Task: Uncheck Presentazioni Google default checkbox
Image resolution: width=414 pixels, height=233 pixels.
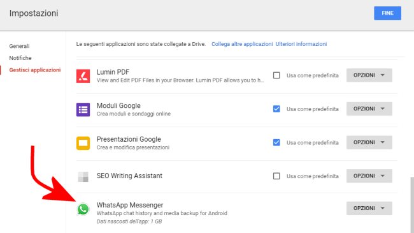Action: tap(276, 142)
